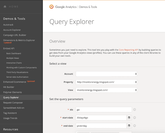The image size is (165, 133).
Task: Open Basic Dashboard demo
Action: (x=14, y=53)
